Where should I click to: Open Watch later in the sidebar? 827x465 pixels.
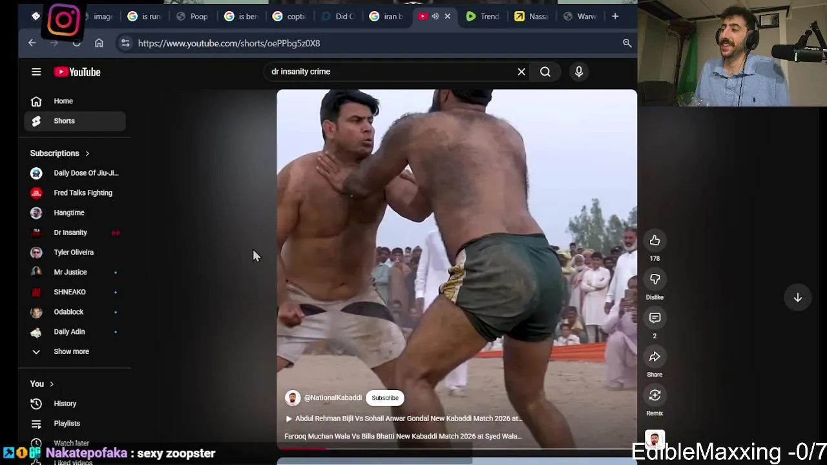click(x=75, y=443)
